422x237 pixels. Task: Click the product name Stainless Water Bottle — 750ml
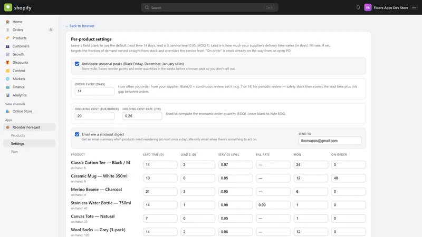(x=101, y=203)
